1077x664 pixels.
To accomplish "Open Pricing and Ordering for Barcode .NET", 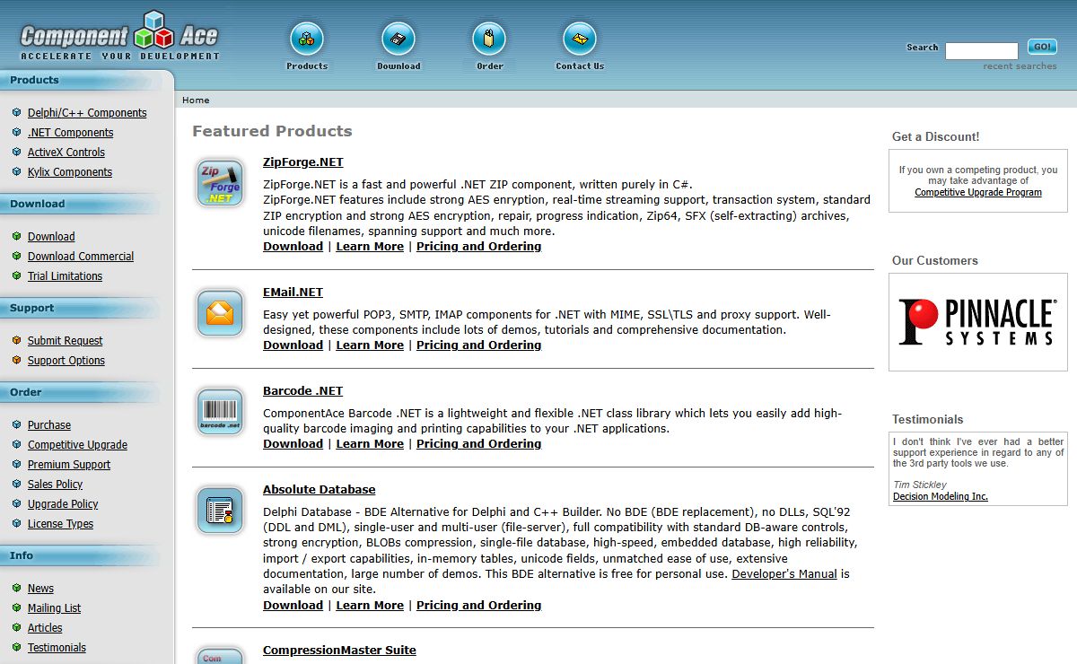I will (479, 444).
